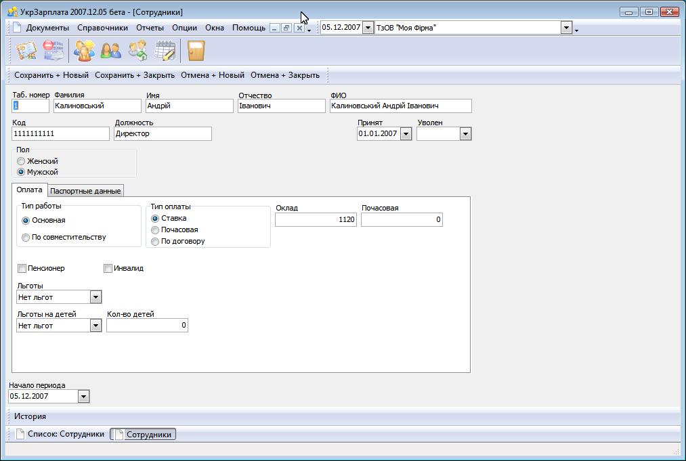
Task: Select the Женский gender radio button
Action: coord(21,161)
